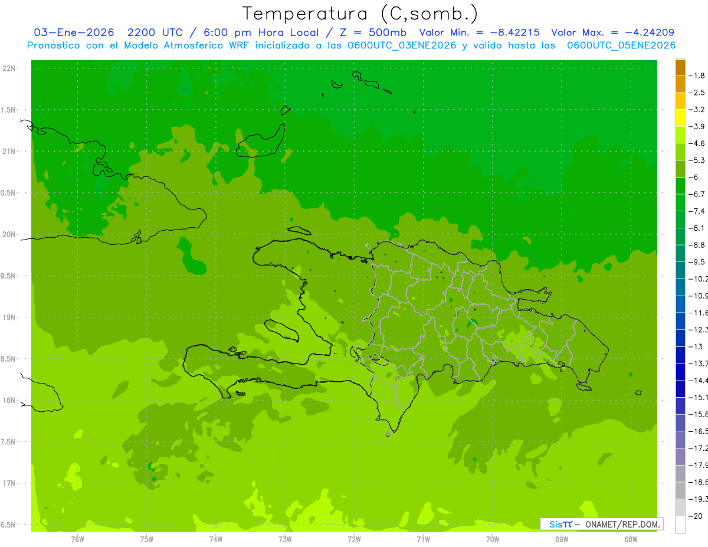
Task: Select yellow swatch between -3.2 and -3.9
Action: (x=680, y=118)
